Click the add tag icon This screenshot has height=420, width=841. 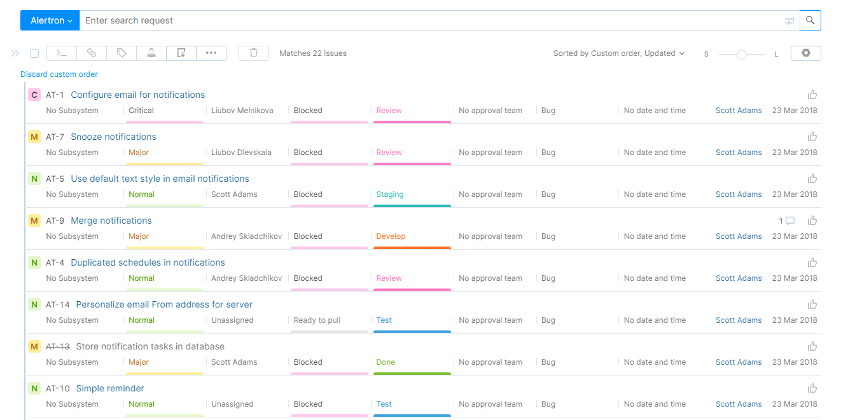(122, 53)
